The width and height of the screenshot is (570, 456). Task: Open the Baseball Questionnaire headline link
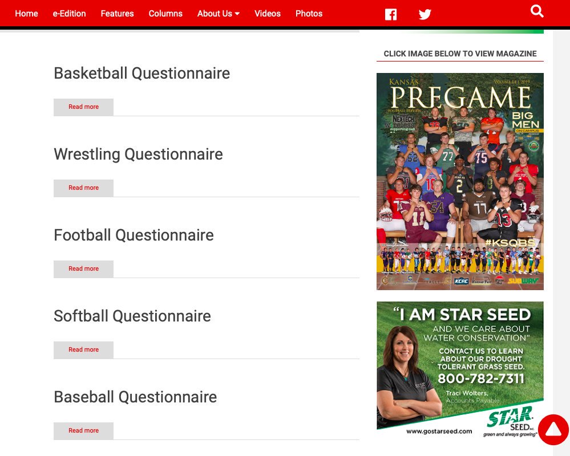[x=135, y=397]
